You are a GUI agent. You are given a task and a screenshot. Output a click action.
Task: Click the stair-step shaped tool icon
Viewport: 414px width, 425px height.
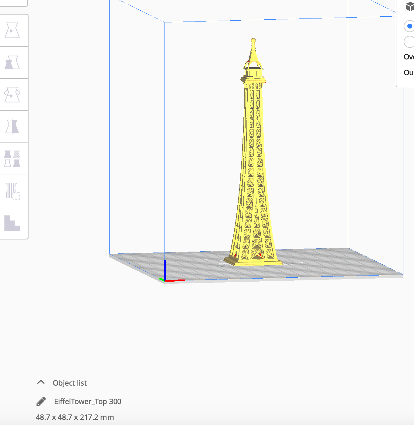[x=12, y=223]
